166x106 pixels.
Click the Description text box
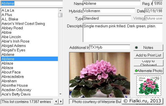123,33
